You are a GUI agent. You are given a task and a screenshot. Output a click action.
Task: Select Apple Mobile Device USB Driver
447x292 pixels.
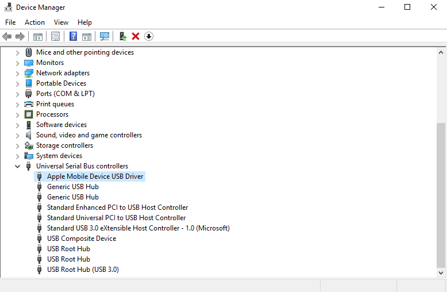(x=95, y=176)
